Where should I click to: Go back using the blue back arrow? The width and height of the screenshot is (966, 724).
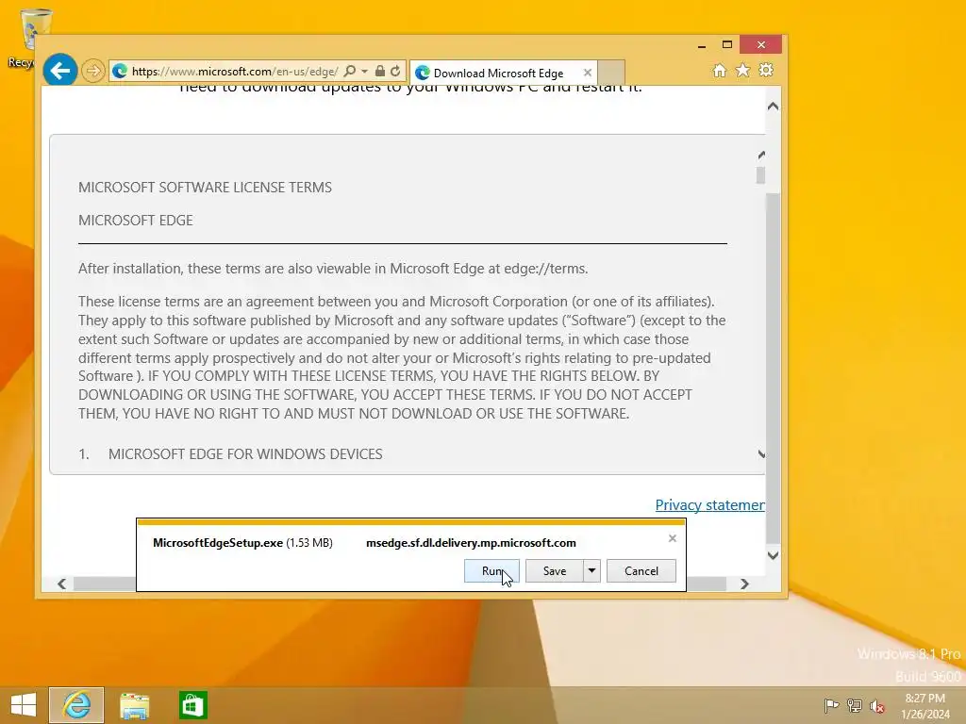click(59, 71)
